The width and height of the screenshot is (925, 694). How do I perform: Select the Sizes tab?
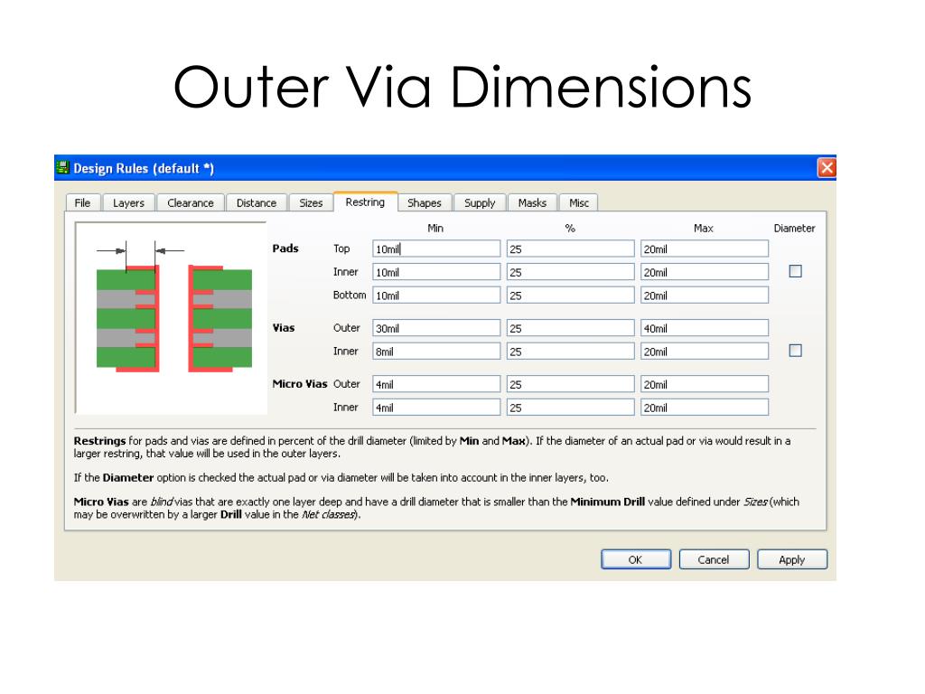tap(311, 202)
